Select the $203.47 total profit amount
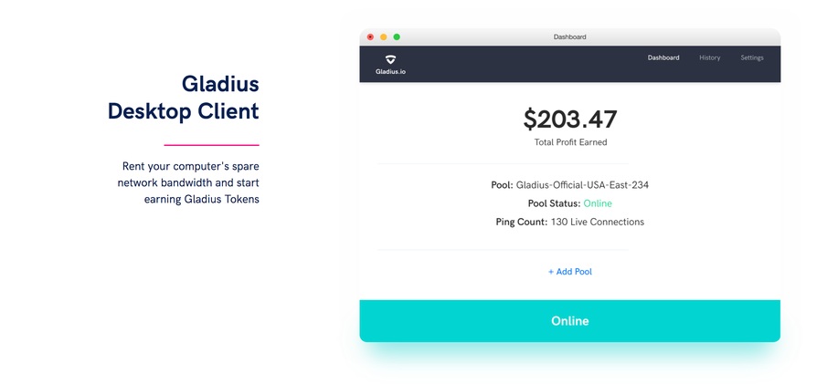 569,119
